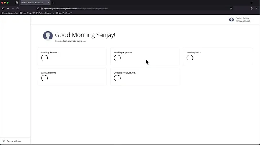Click the Toggle sidebar label
Viewport: 260px width, 145px height.
point(14,141)
